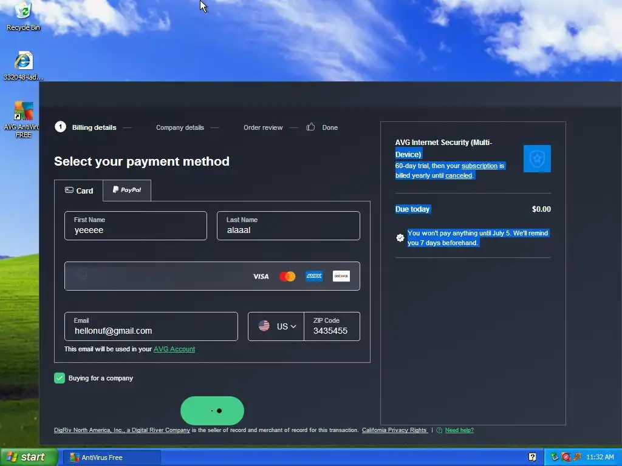Click the ZIP Code input field
The height and width of the screenshot is (466, 622).
(332, 326)
